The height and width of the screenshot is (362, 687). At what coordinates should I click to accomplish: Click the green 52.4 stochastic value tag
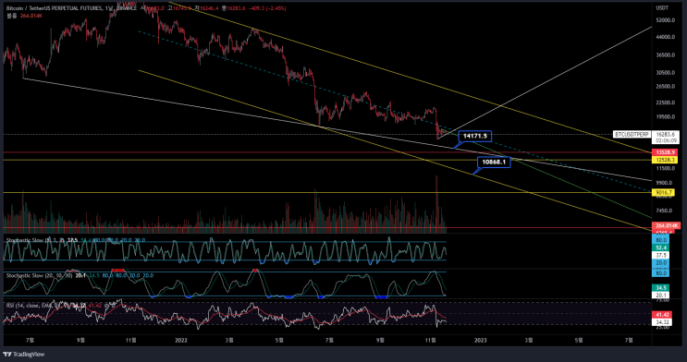click(x=661, y=247)
